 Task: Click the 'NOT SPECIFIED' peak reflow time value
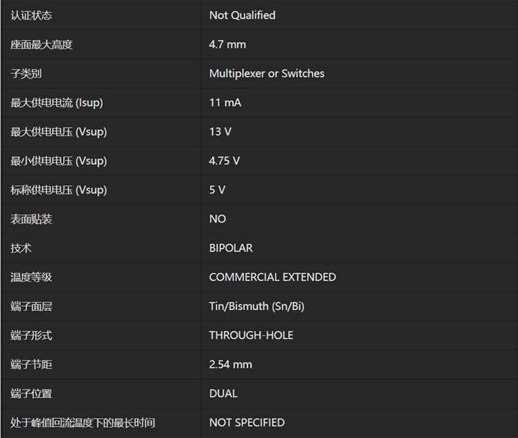(x=247, y=422)
